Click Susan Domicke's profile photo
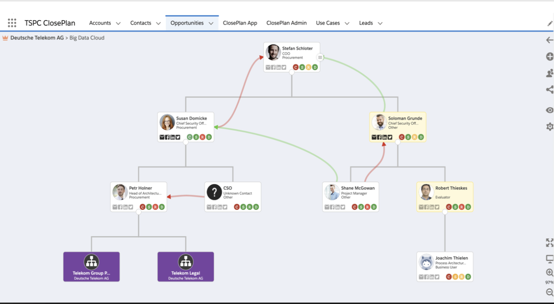554x304 pixels. [x=167, y=122]
